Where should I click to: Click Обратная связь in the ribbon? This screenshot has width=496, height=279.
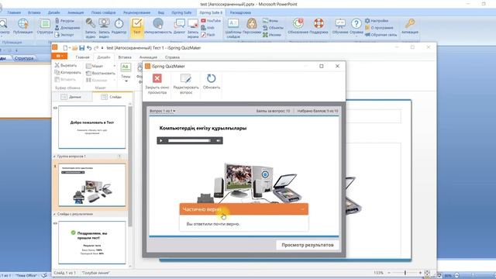[x=381, y=34]
